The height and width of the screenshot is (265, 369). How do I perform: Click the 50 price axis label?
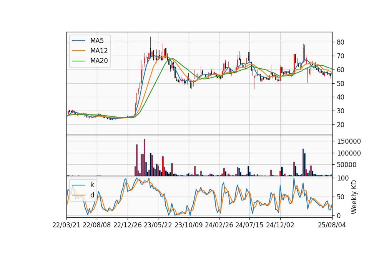click(x=341, y=83)
